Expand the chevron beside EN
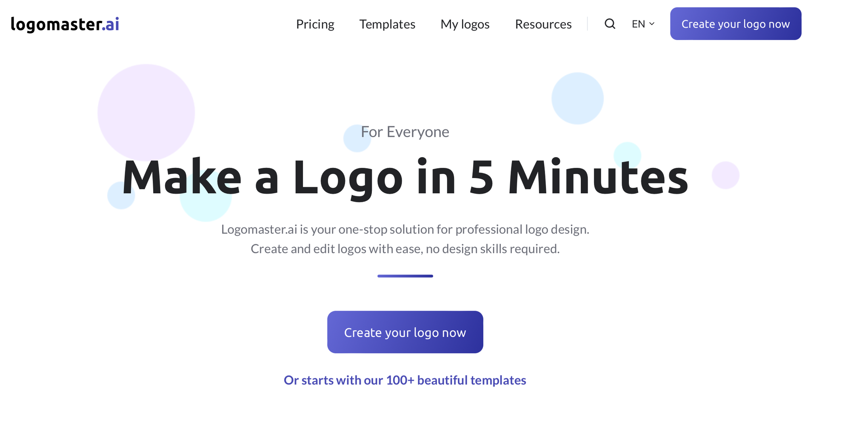This screenshot has width=851, height=427. 651,24
